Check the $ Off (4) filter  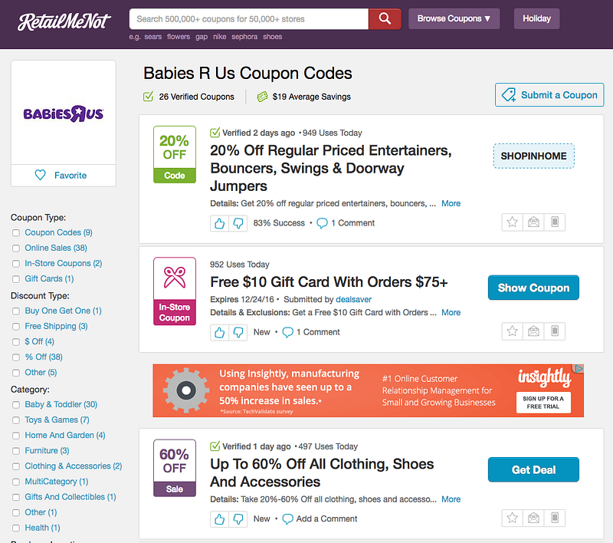16,342
